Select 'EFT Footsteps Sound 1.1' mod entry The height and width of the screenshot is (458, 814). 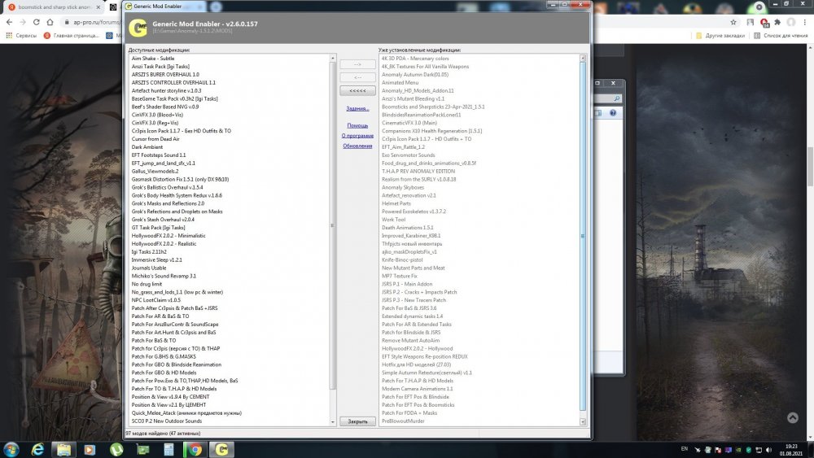click(159, 155)
